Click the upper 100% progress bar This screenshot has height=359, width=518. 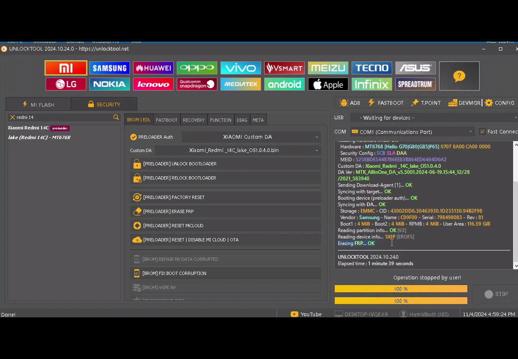coord(401,289)
